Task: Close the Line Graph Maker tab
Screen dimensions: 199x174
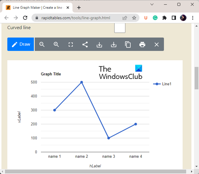Action: tap(68, 8)
